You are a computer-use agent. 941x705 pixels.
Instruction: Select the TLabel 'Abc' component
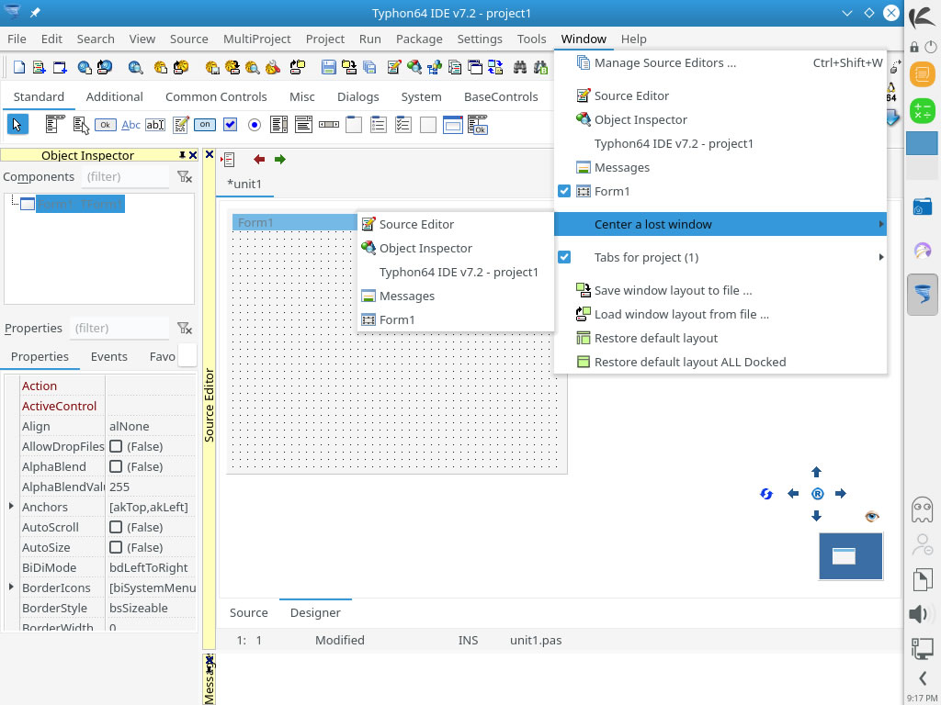click(130, 125)
